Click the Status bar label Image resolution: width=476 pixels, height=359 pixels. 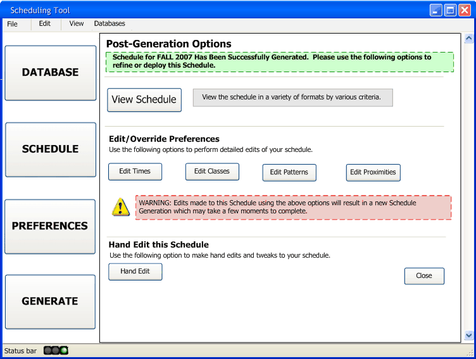(20, 351)
